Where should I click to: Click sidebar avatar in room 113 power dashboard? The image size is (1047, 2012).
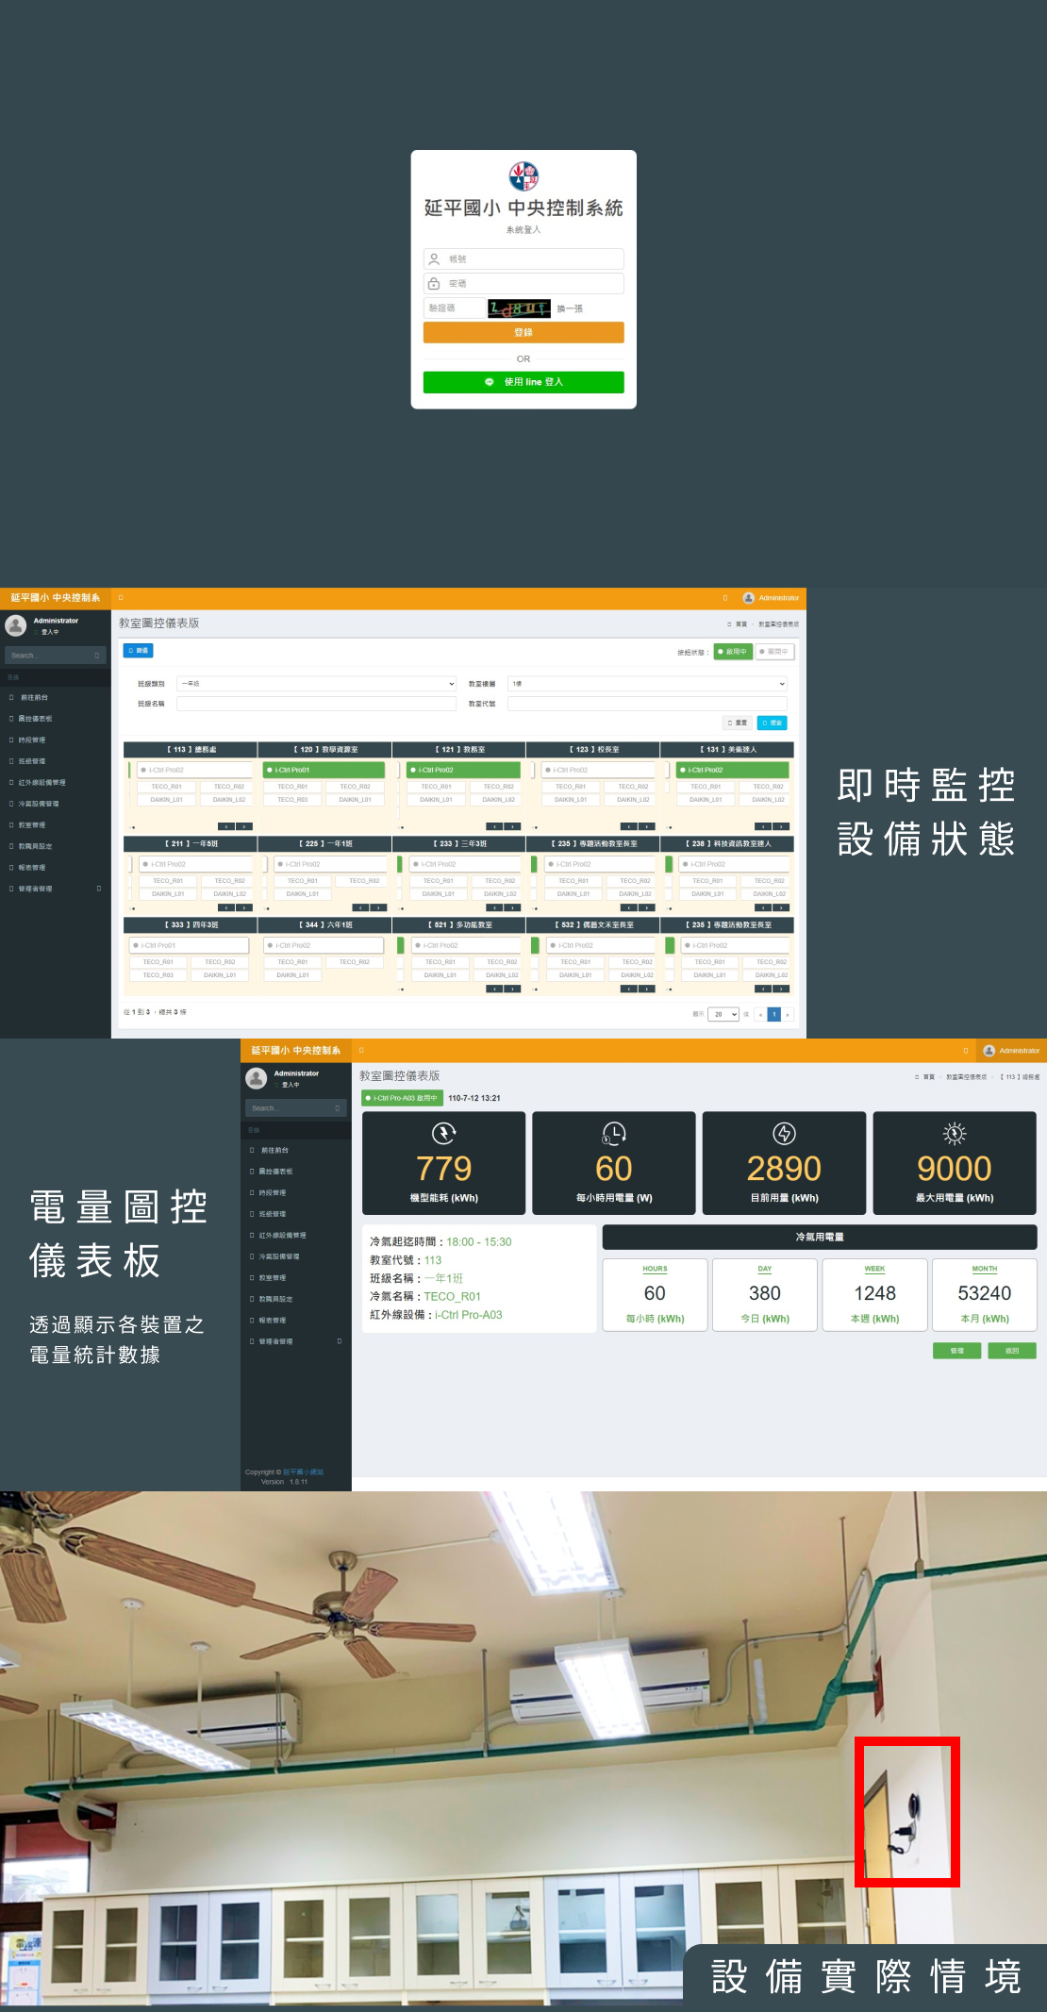point(256,1078)
